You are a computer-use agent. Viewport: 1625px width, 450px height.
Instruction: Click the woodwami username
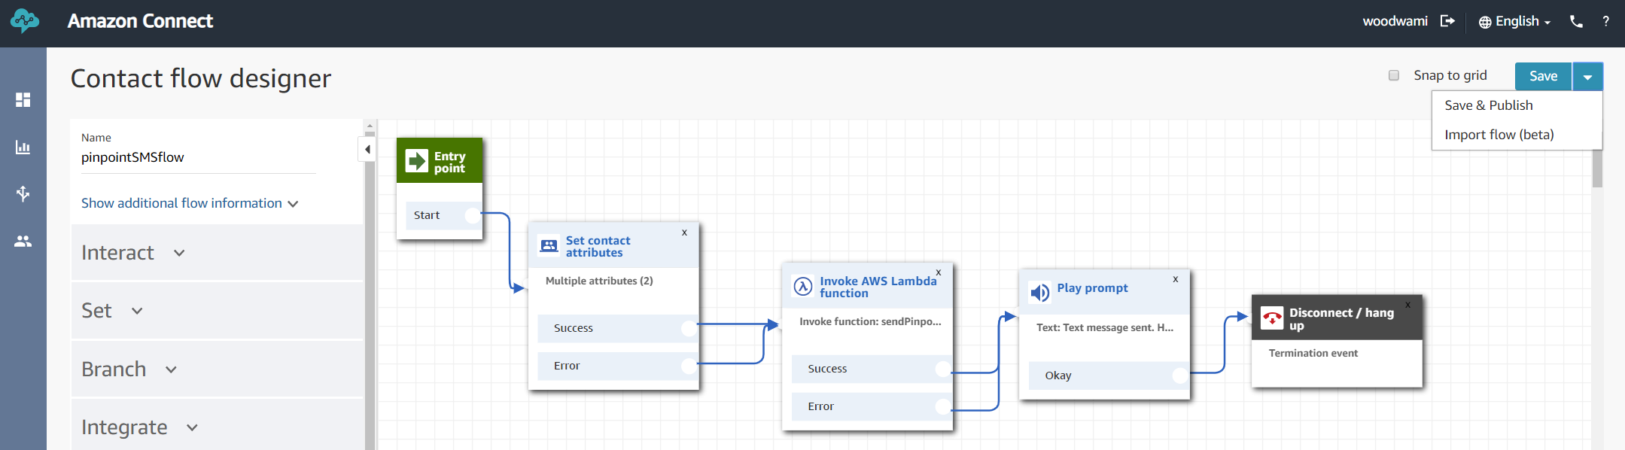[x=1395, y=21]
